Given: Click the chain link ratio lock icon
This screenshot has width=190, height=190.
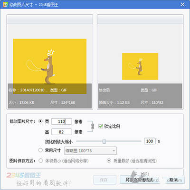Looking at the screenshot, I should [x=93, y=127].
